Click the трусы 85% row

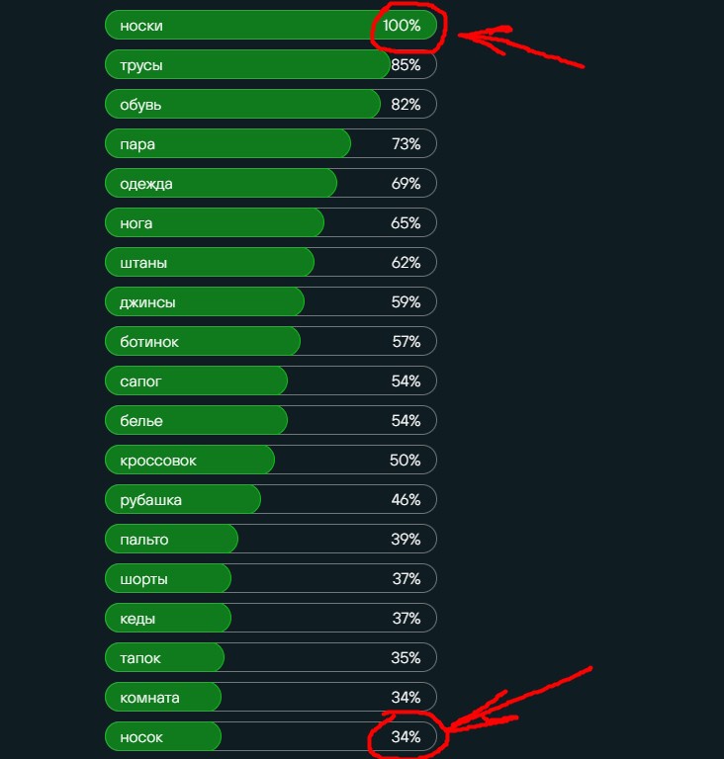270,64
